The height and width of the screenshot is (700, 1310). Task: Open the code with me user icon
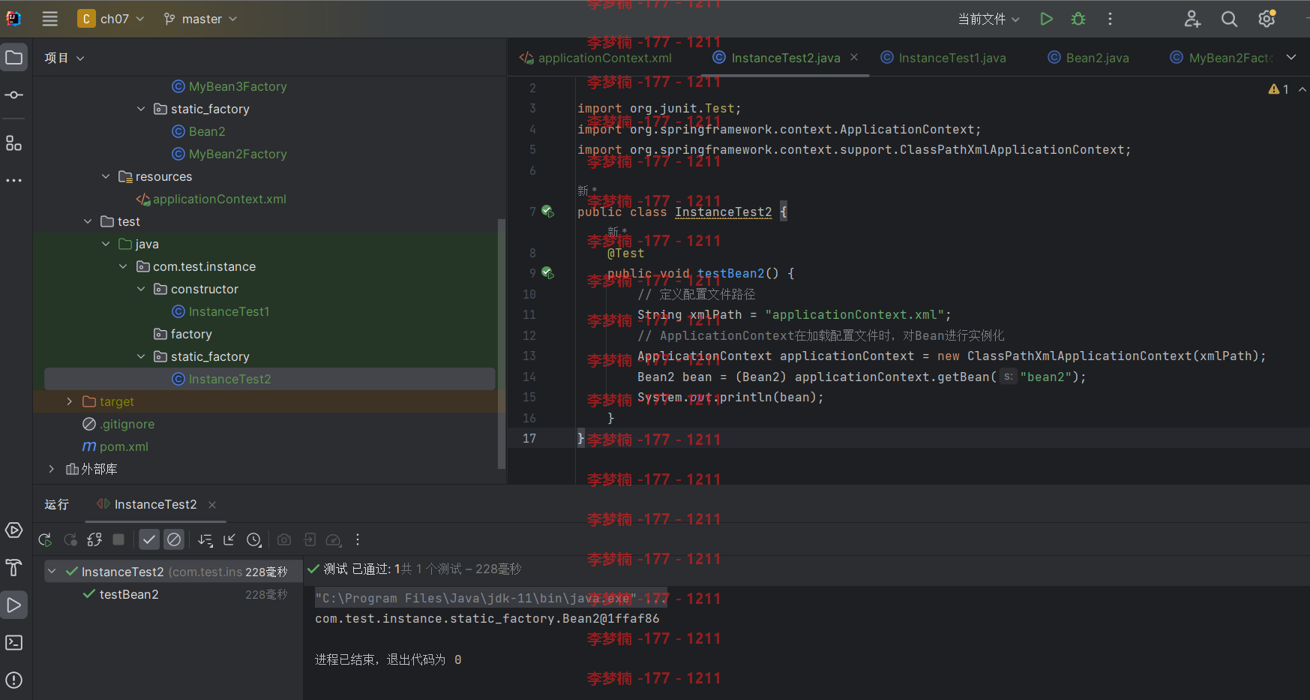pos(1192,19)
